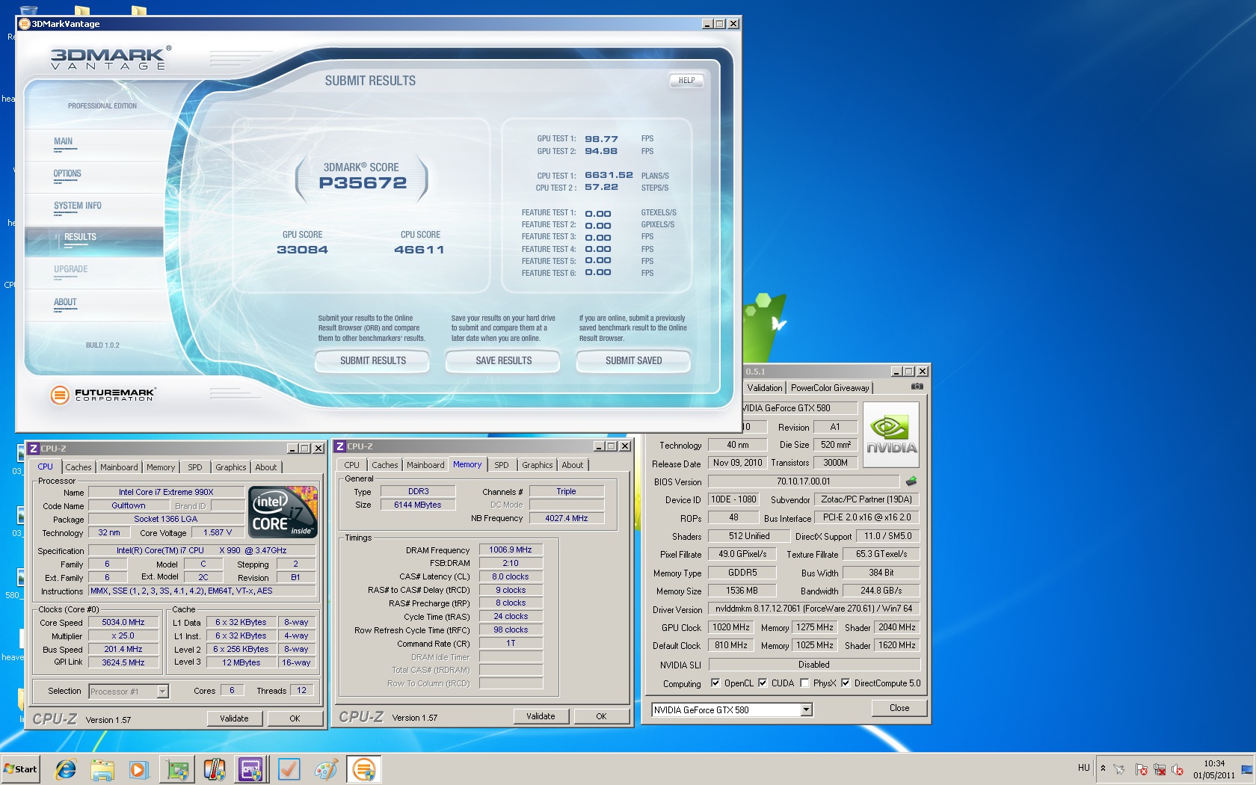Enable the PhysX checkbox in GPU-Z
The image size is (1256, 785).
tap(804, 683)
